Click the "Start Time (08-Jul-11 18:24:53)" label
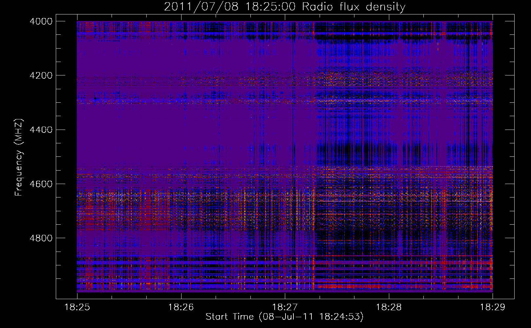531x328 pixels. (285, 317)
